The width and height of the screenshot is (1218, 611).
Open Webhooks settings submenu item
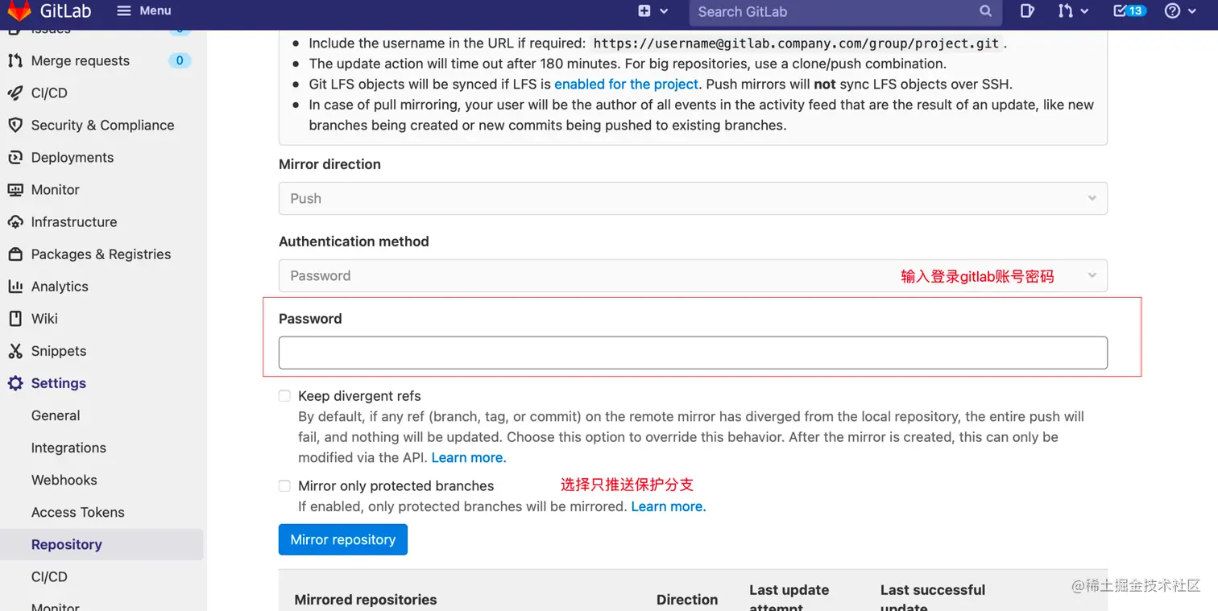coord(64,480)
